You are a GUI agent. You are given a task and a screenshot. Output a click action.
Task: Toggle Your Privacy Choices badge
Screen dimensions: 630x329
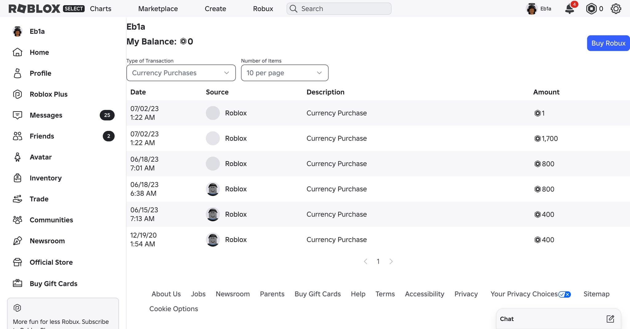[x=564, y=294]
